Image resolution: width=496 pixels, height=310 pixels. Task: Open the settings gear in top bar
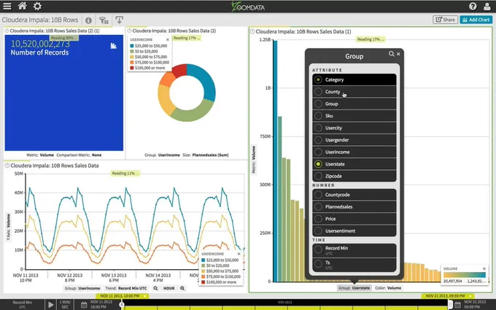coord(37,6)
